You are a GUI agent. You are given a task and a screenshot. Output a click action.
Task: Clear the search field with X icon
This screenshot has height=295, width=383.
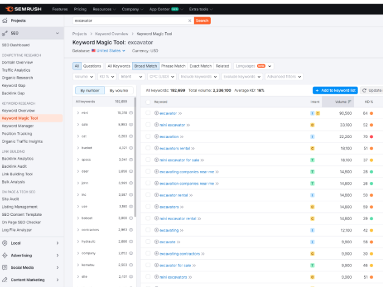pyautogui.click(x=190, y=20)
